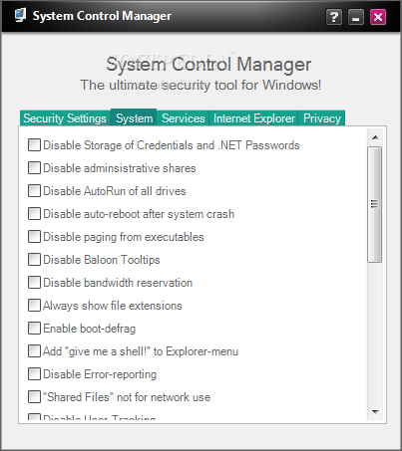Click the vertical scrollbar thumb
The height and width of the screenshot is (451, 402).
(x=375, y=204)
